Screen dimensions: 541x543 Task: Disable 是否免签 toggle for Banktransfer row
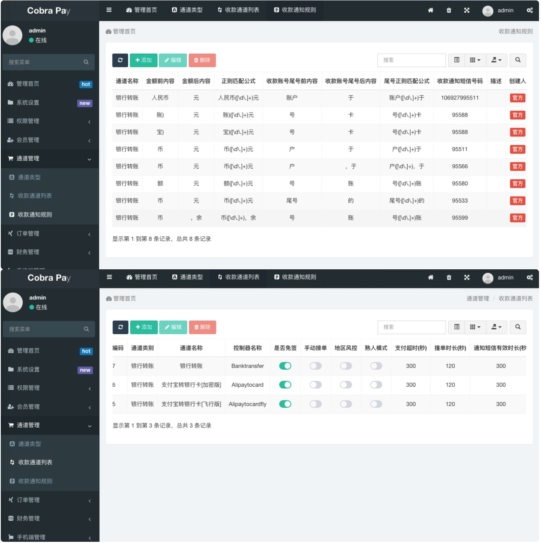point(285,366)
